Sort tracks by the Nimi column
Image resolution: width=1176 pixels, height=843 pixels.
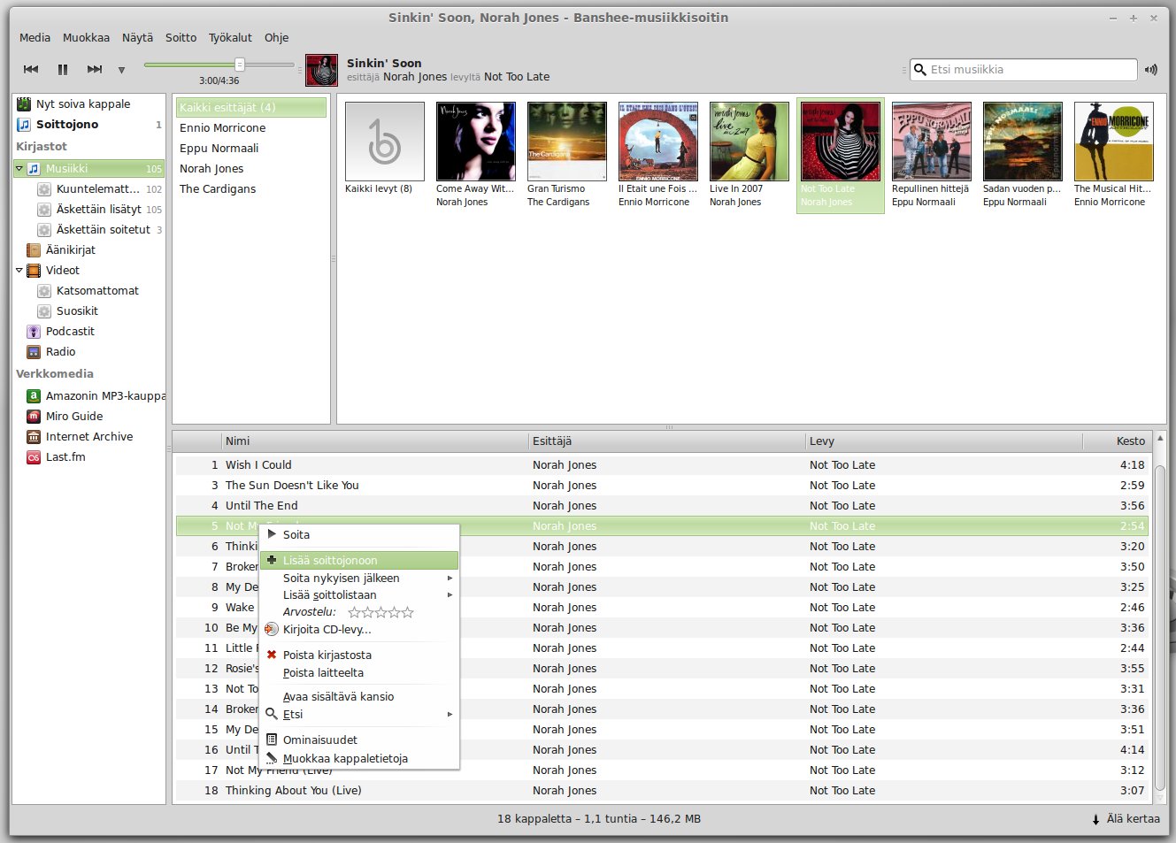[373, 441]
